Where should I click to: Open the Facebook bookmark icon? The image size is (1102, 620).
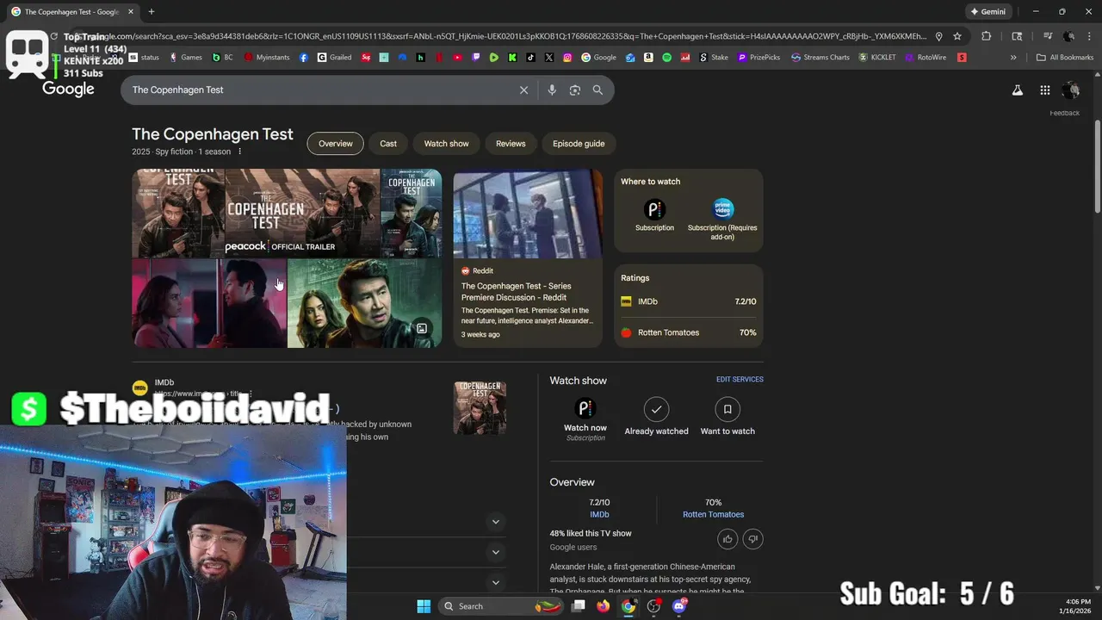point(304,58)
